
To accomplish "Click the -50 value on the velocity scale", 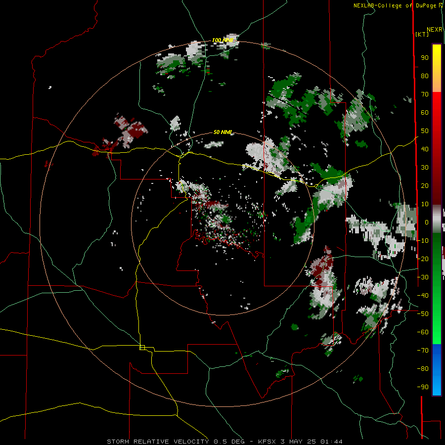I will [423, 314].
